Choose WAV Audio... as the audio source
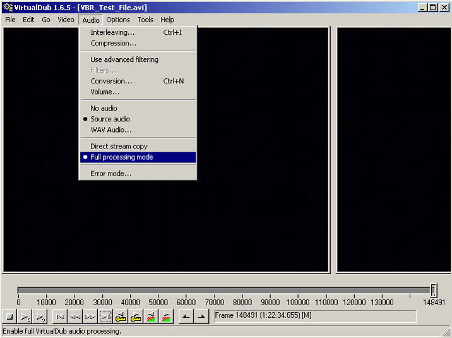 [138, 130]
